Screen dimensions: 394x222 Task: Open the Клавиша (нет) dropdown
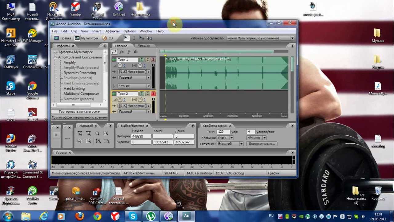(x=225, y=138)
